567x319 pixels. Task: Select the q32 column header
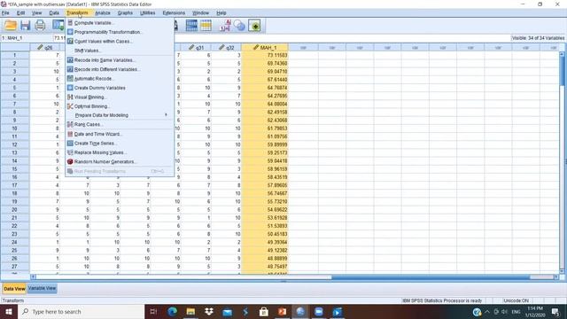point(227,47)
